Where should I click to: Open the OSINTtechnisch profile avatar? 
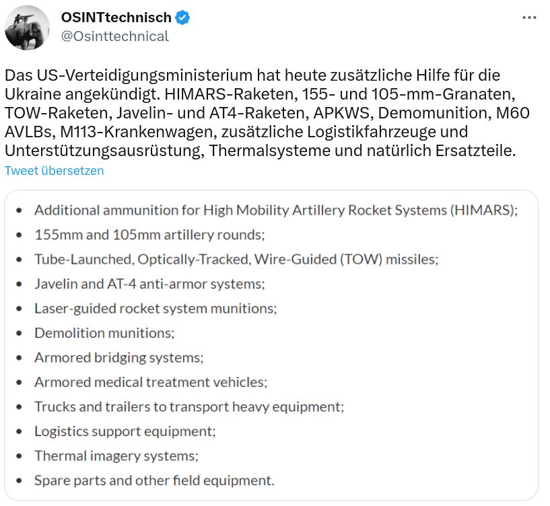27,28
